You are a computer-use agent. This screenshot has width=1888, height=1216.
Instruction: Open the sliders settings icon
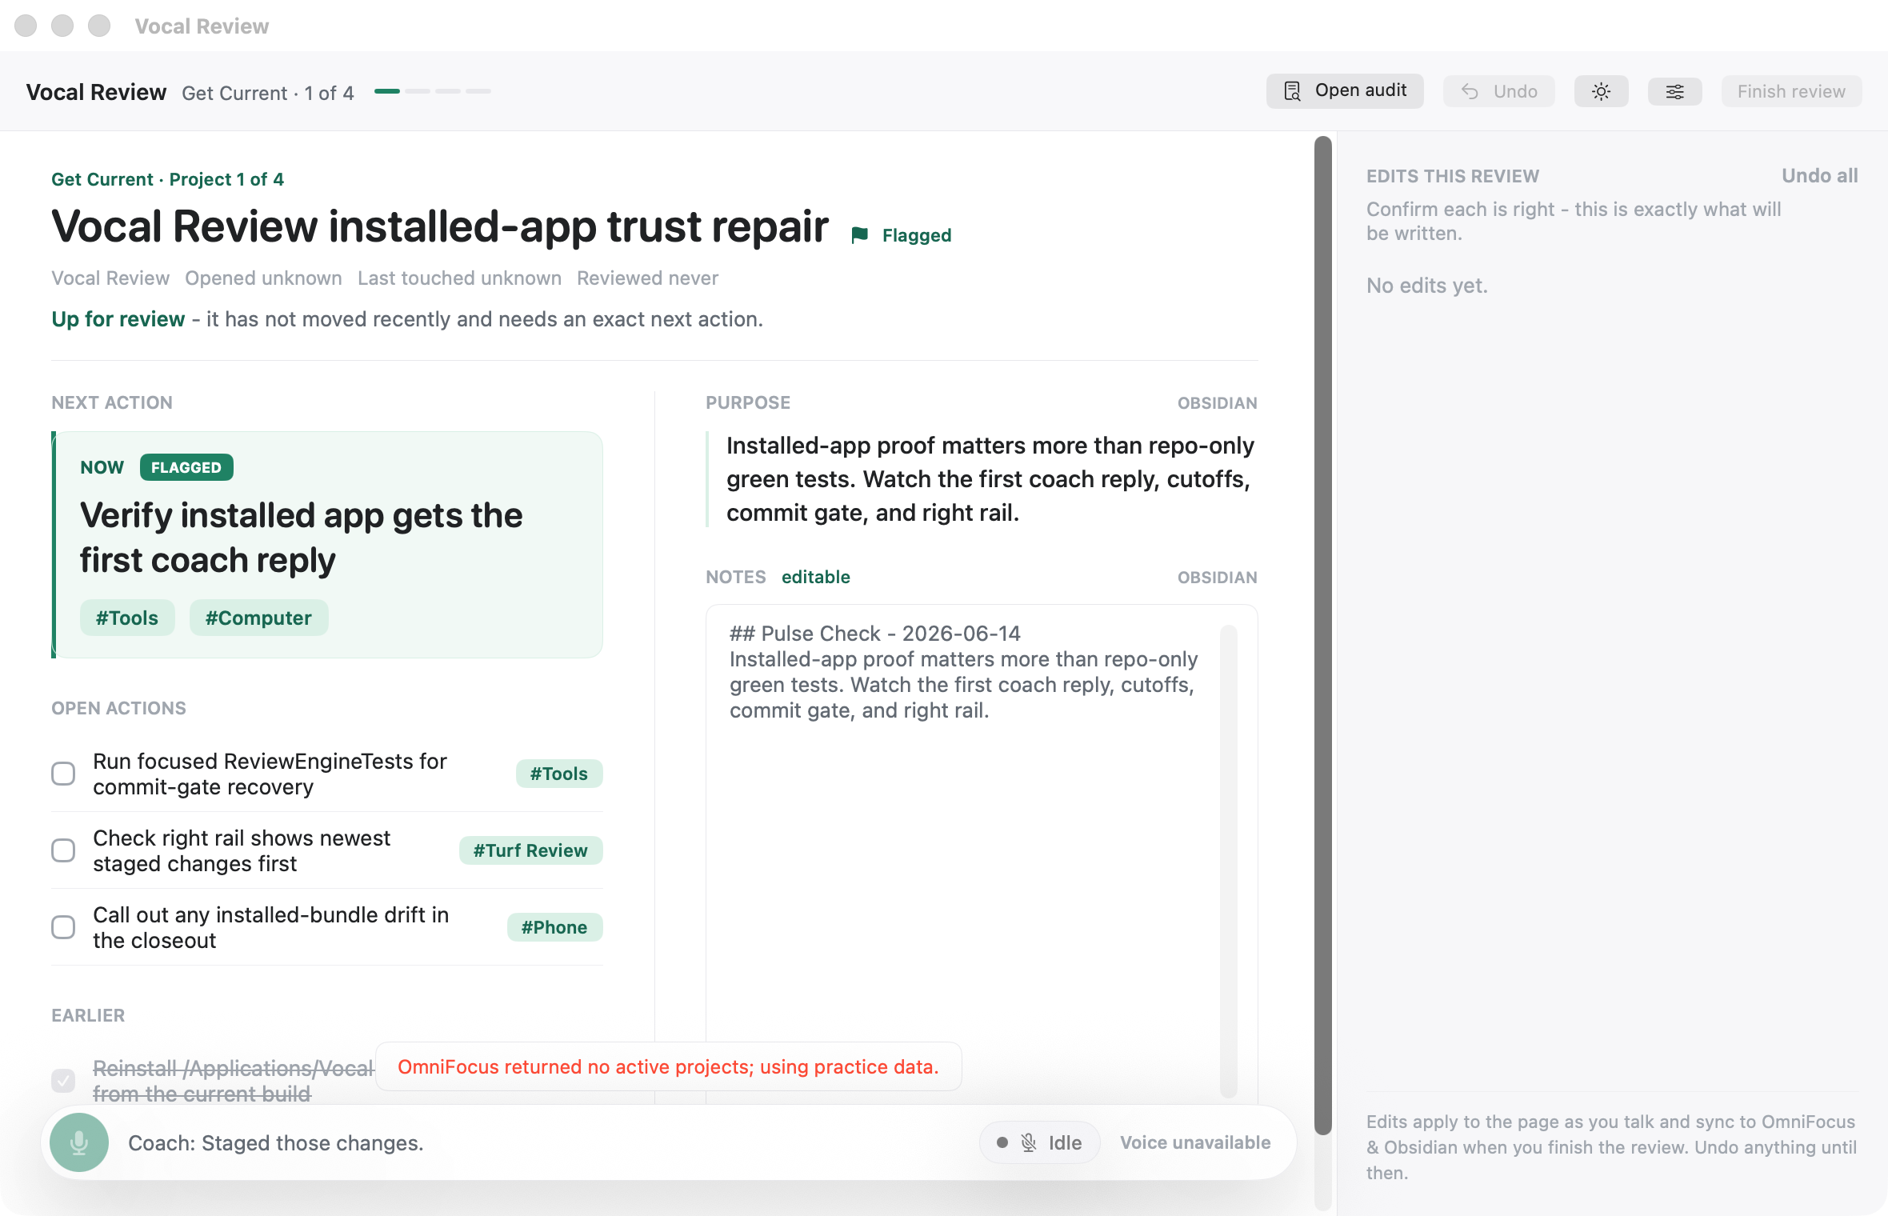coord(1674,91)
